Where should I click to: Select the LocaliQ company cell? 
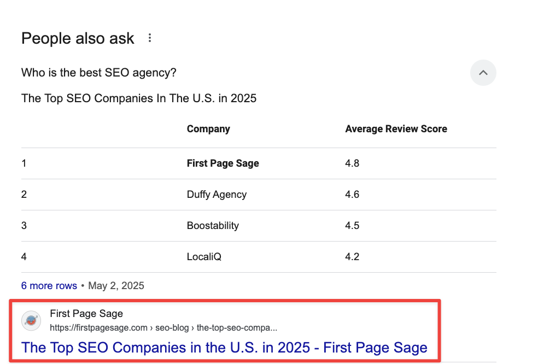point(204,257)
